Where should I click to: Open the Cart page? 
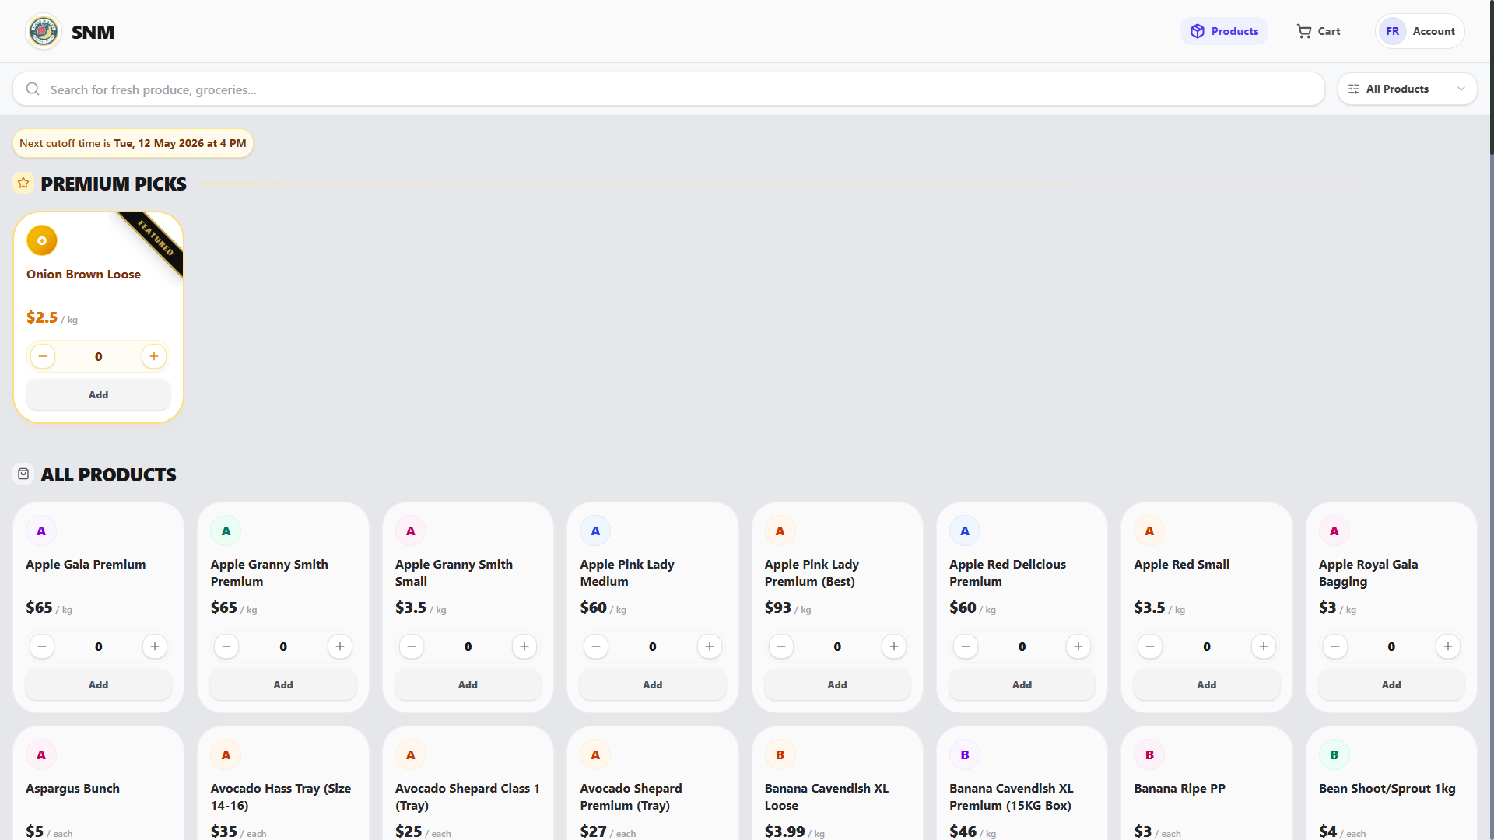click(1318, 31)
